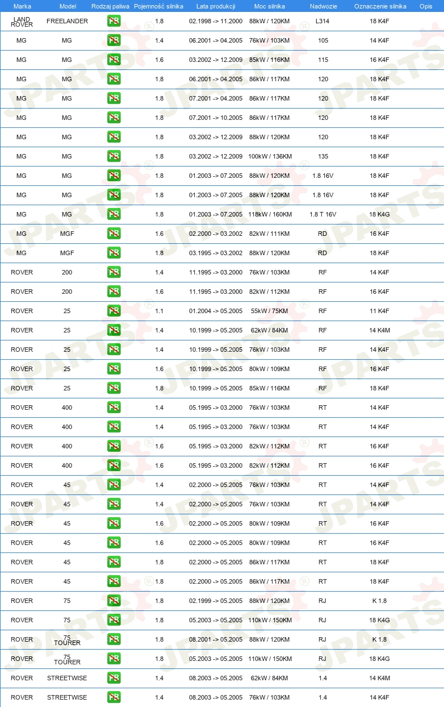
Task: Click fuel icon in MG 1.8 T 16V row
Action: [x=114, y=214]
